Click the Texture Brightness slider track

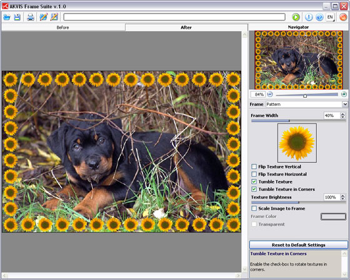click(299, 202)
